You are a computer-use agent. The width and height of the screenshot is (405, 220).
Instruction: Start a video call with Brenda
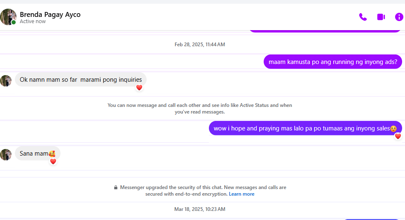click(381, 17)
